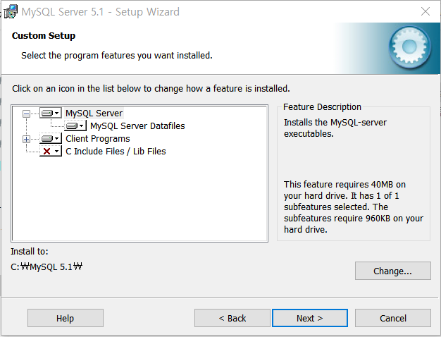Open Client Programs feature install dropdown icon

50,138
